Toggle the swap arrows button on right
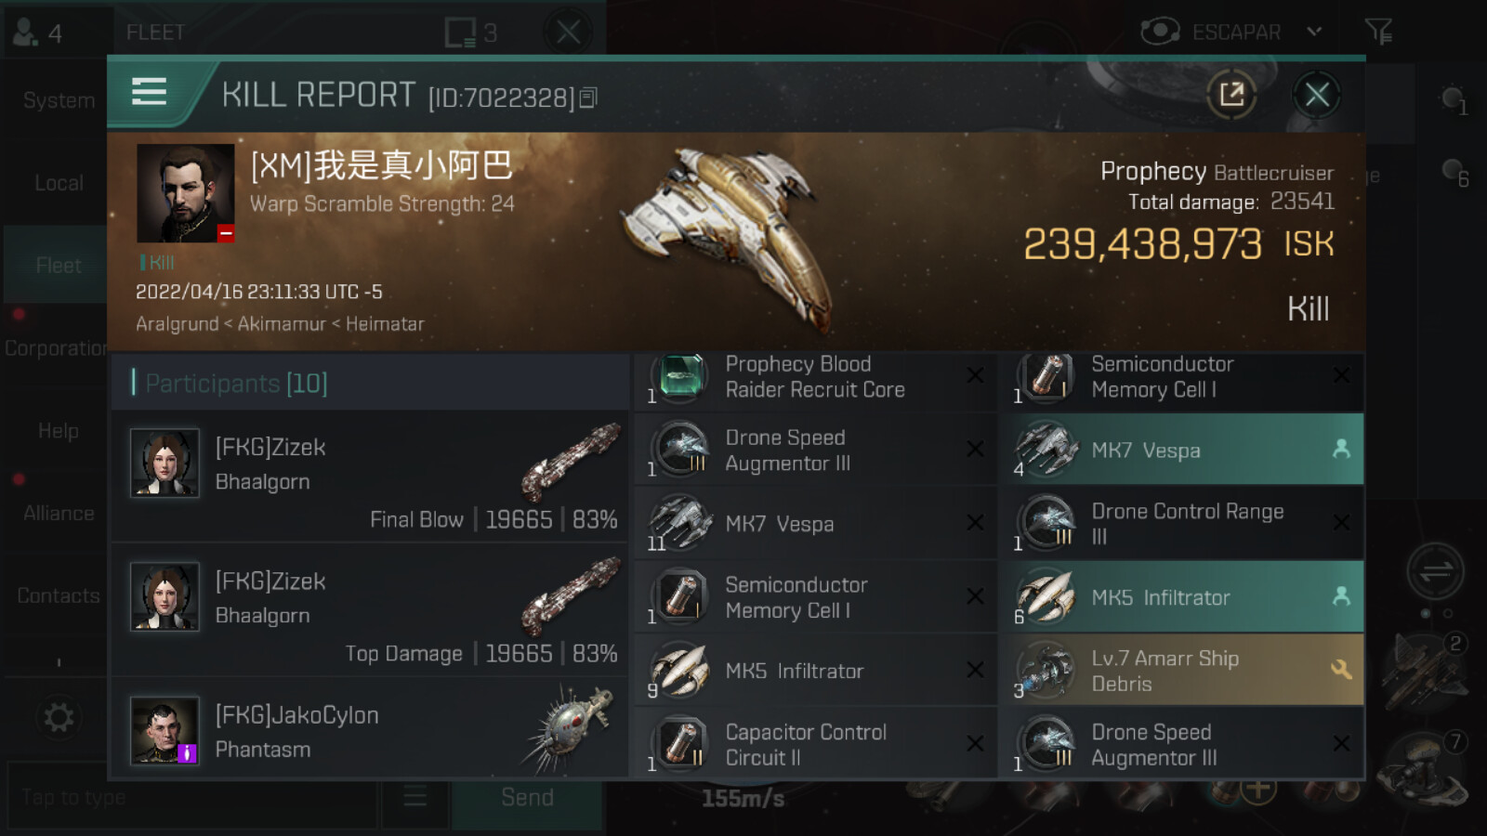 click(1435, 571)
